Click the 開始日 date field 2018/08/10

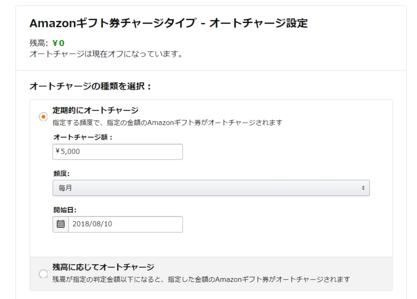[x=126, y=224]
